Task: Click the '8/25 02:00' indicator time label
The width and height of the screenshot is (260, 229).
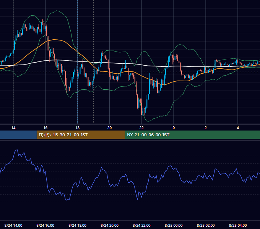Action: [206, 225]
